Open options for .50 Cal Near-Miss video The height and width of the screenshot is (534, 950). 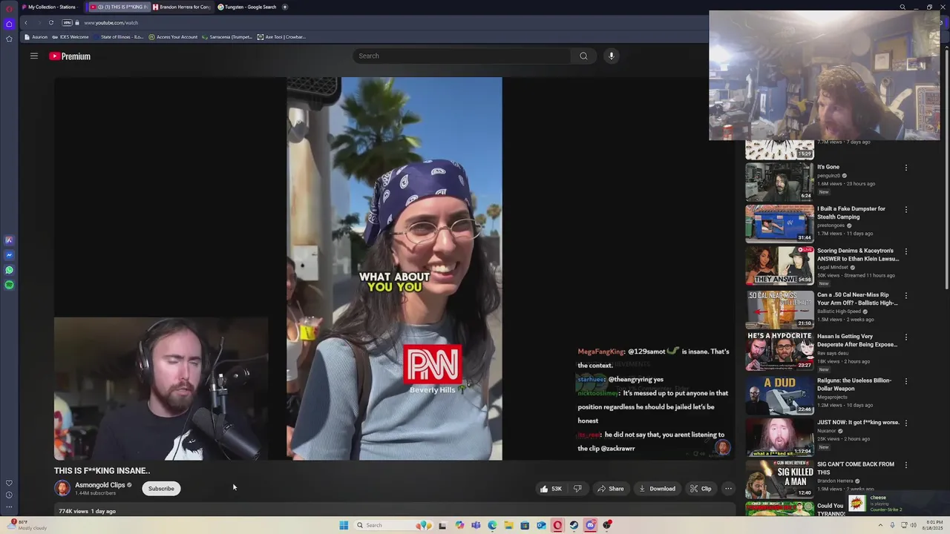click(x=906, y=295)
